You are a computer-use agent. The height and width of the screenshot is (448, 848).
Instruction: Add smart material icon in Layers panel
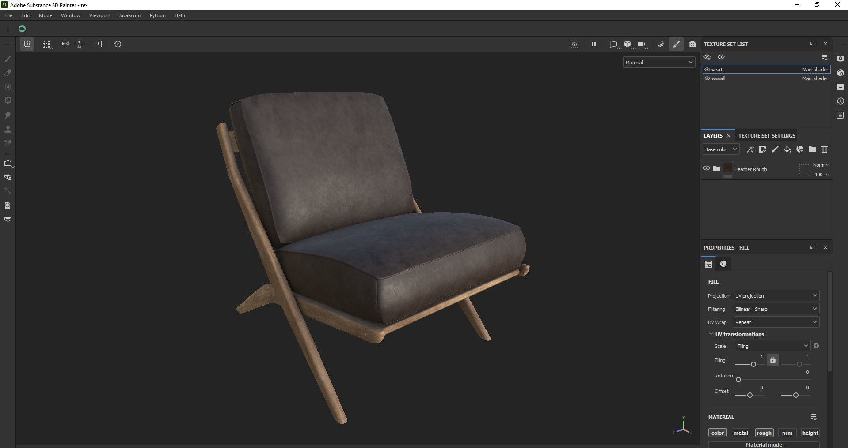pyautogui.click(x=800, y=149)
